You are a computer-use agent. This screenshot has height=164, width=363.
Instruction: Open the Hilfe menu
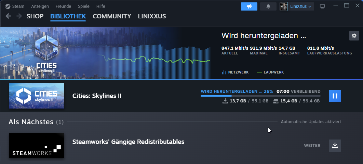pyautogui.click(x=101, y=6)
